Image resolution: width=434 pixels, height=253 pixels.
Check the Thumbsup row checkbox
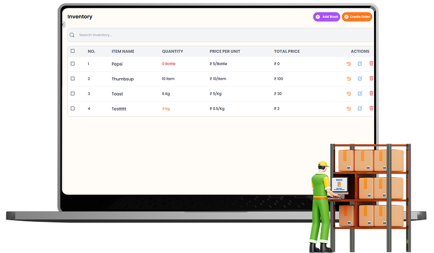[x=72, y=79]
